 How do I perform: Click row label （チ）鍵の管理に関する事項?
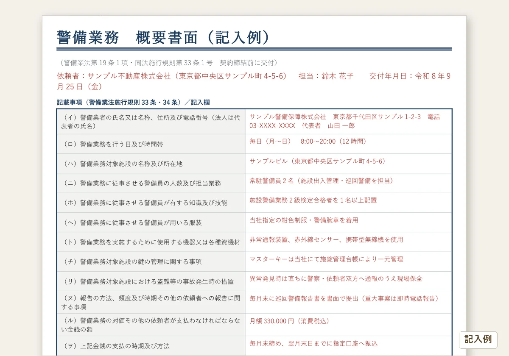151,261
